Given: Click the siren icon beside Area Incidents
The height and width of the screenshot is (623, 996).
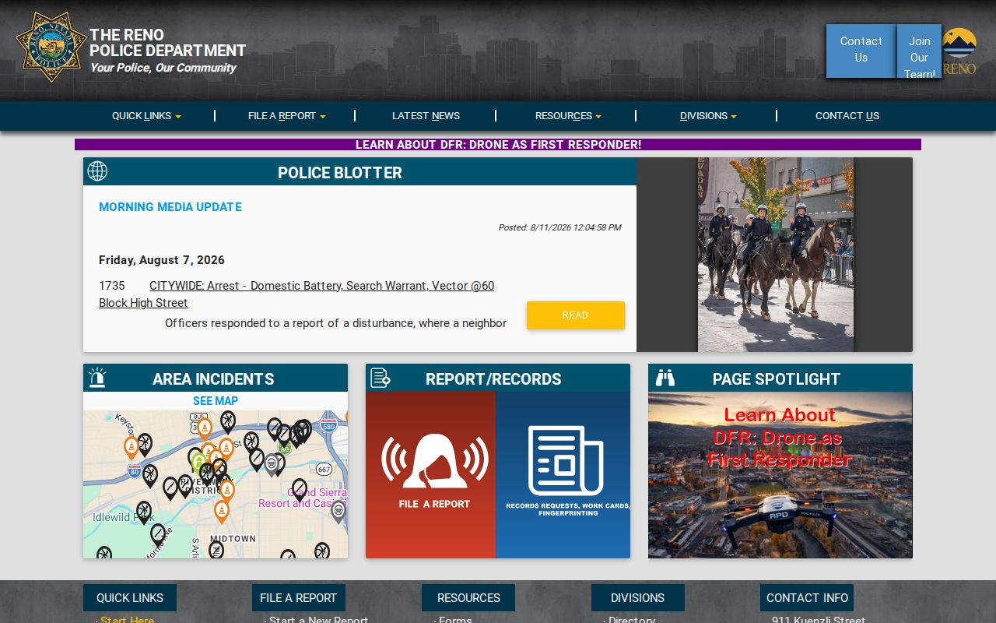Looking at the screenshot, I should tap(97, 378).
